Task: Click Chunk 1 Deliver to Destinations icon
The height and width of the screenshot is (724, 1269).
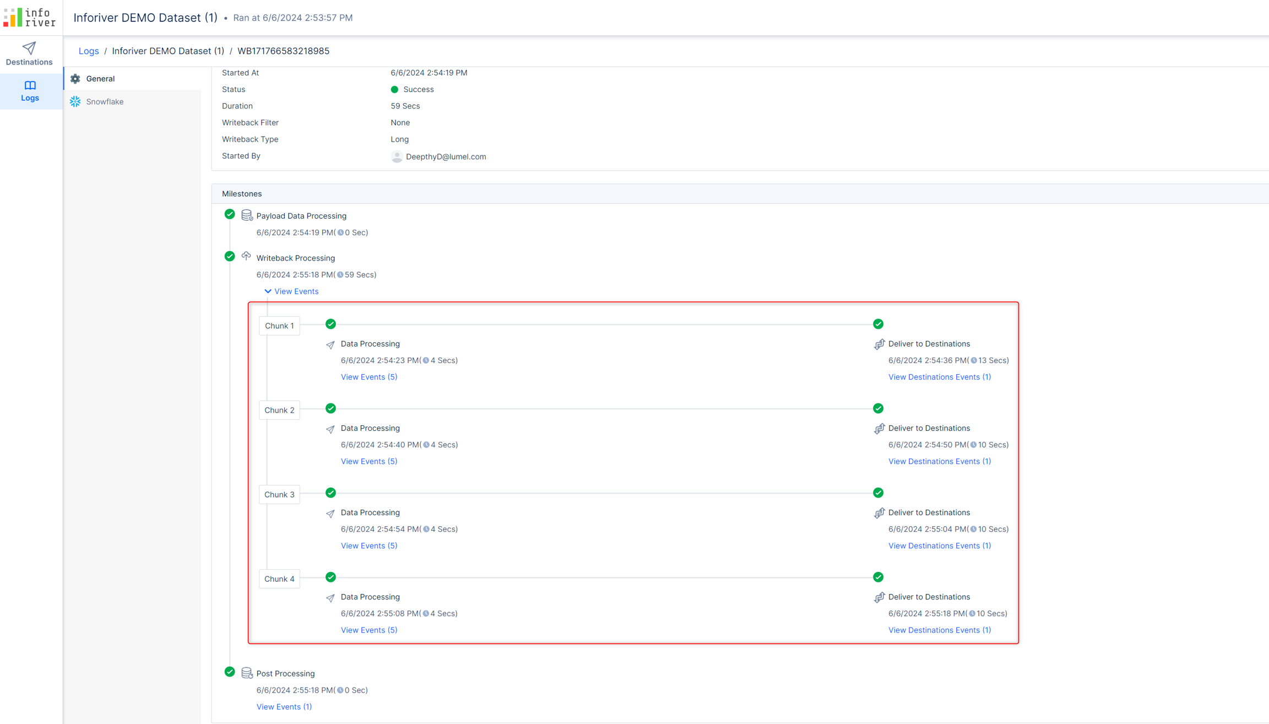Action: pos(879,344)
